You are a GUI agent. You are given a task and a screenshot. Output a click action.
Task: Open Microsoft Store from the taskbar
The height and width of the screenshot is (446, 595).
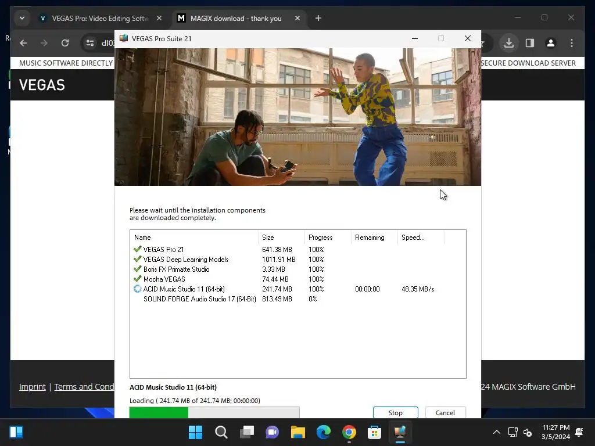[374, 432]
